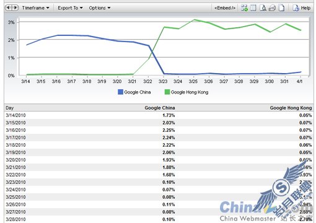Click the blank page document icon
Image resolution: width=316 pixels, height=223 pixels.
[x=281, y=8]
